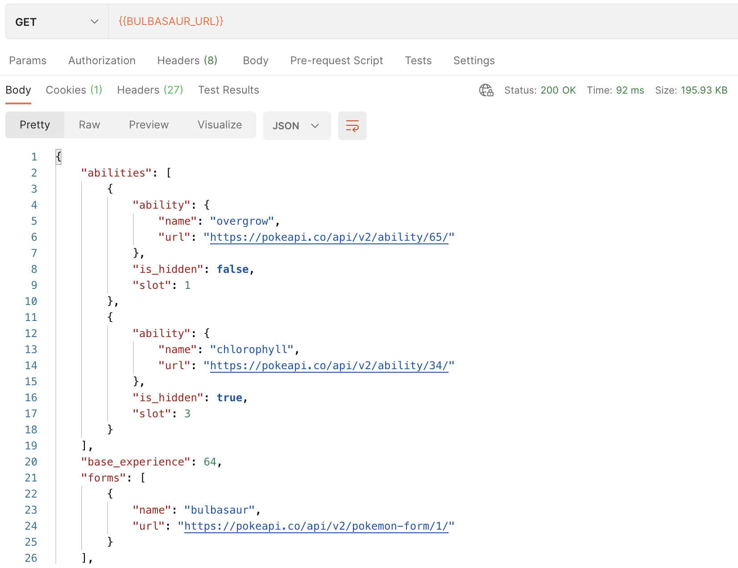This screenshot has height=568, width=738.
Task: Switch to the Tests tab
Action: coord(418,61)
